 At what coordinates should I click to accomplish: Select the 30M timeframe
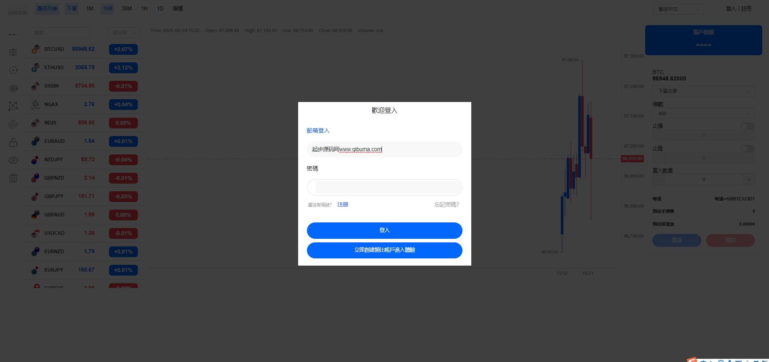pyautogui.click(x=127, y=9)
